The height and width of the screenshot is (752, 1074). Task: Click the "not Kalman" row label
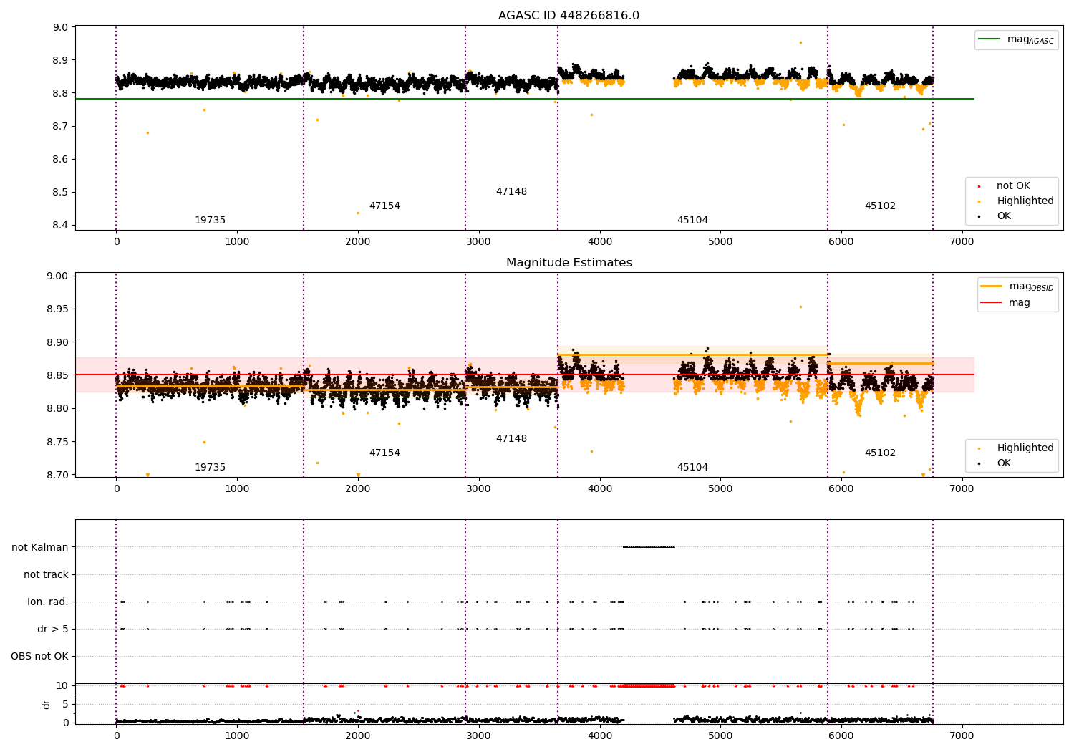point(40,547)
